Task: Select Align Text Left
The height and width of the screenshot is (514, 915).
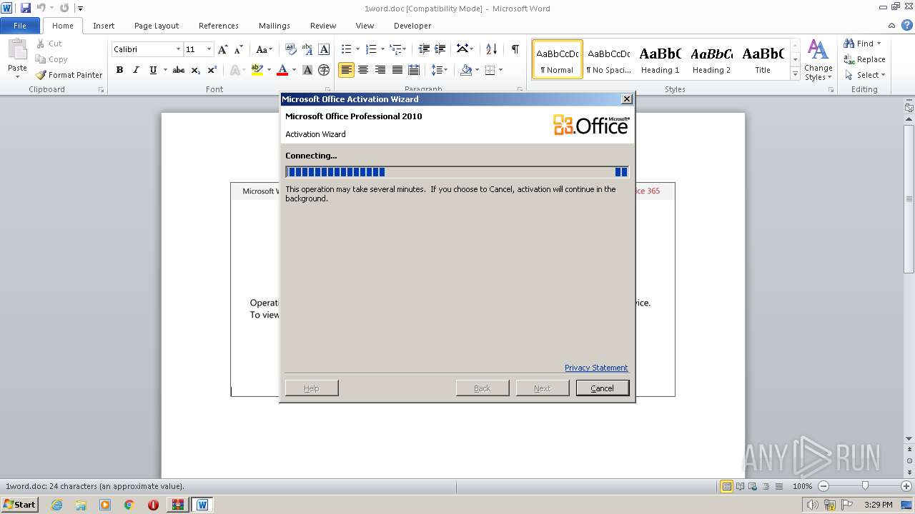Action: (x=346, y=70)
